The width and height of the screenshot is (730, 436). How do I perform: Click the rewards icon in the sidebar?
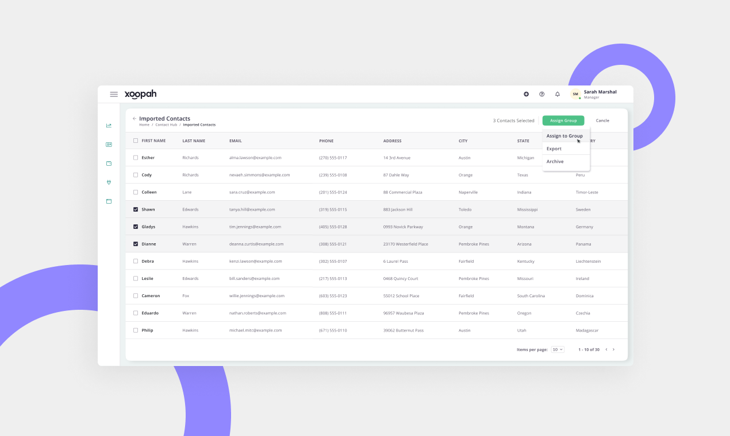click(109, 182)
